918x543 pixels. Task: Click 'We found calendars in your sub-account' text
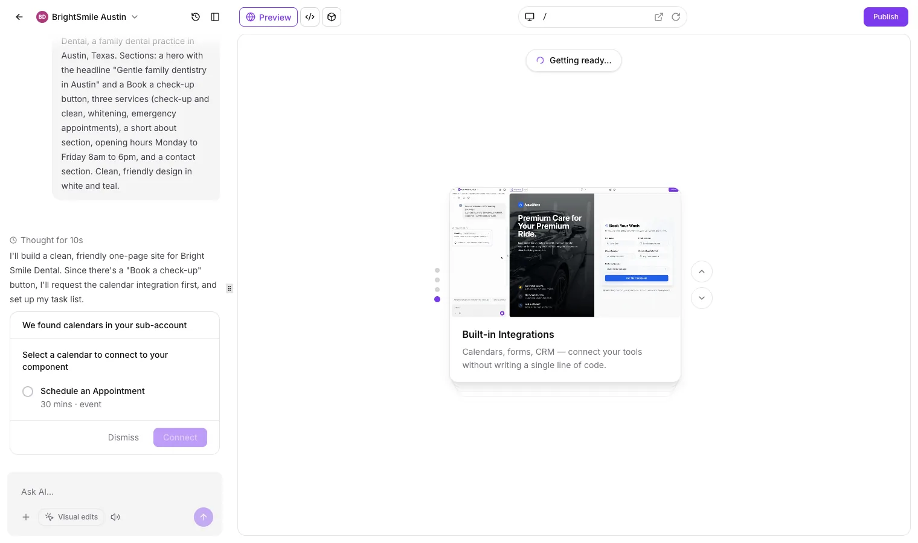click(x=104, y=325)
